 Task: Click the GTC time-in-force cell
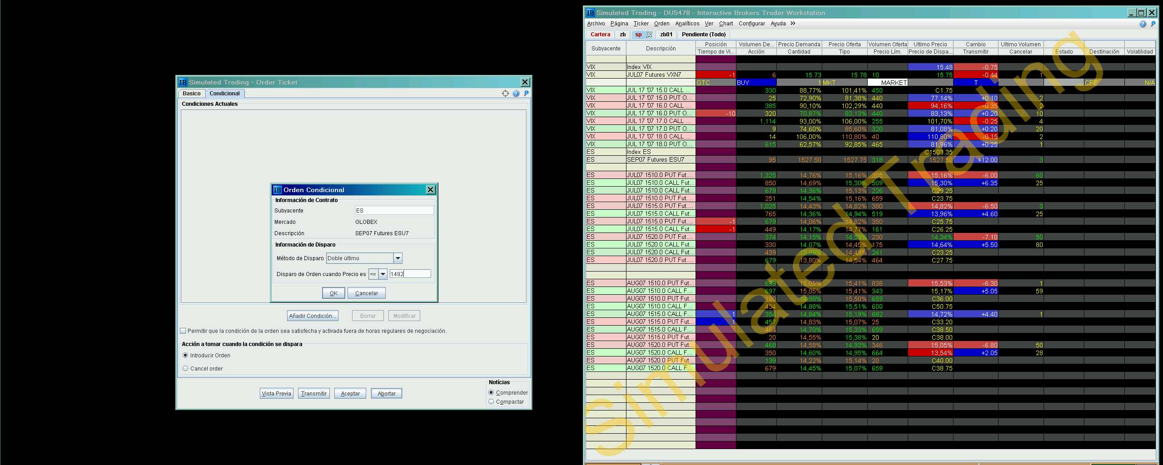click(716, 83)
